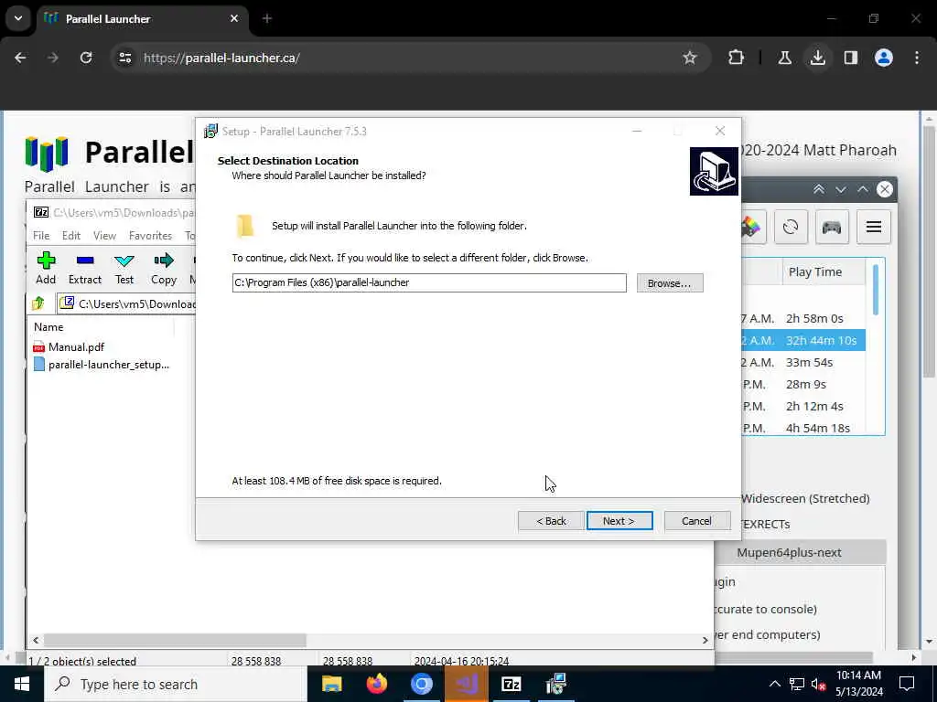Click the Copy icon in 7-Zip
Screen dimensions: 937x702
pyautogui.click(x=164, y=268)
